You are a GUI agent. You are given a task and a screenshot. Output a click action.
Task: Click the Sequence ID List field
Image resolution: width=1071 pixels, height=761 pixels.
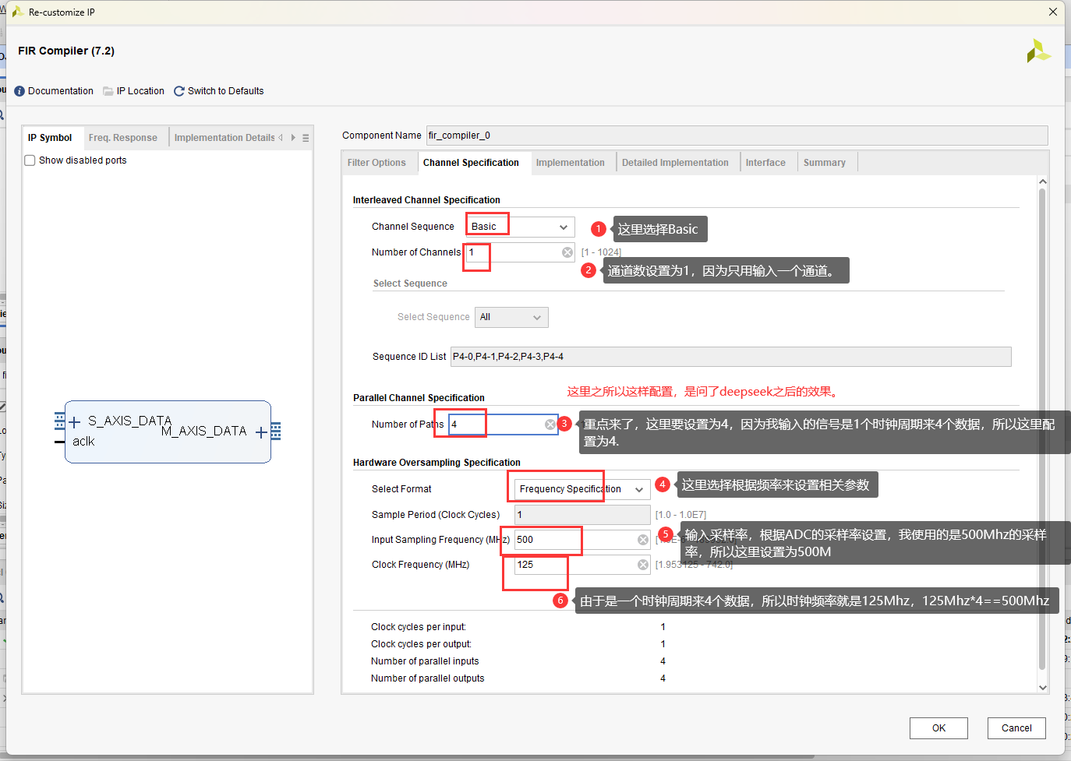(730, 357)
